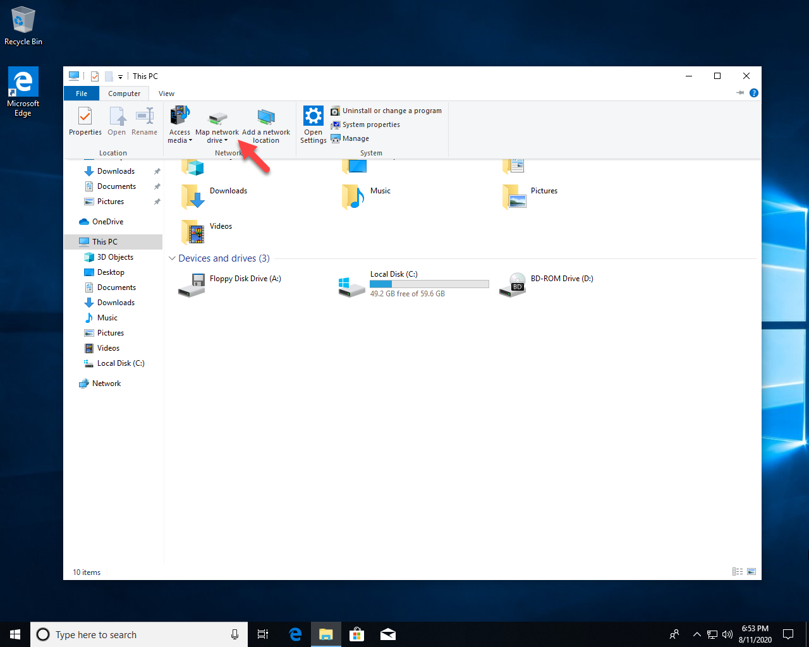Click the Local Disk C: capacity bar
The width and height of the screenshot is (809, 647).
click(x=429, y=284)
